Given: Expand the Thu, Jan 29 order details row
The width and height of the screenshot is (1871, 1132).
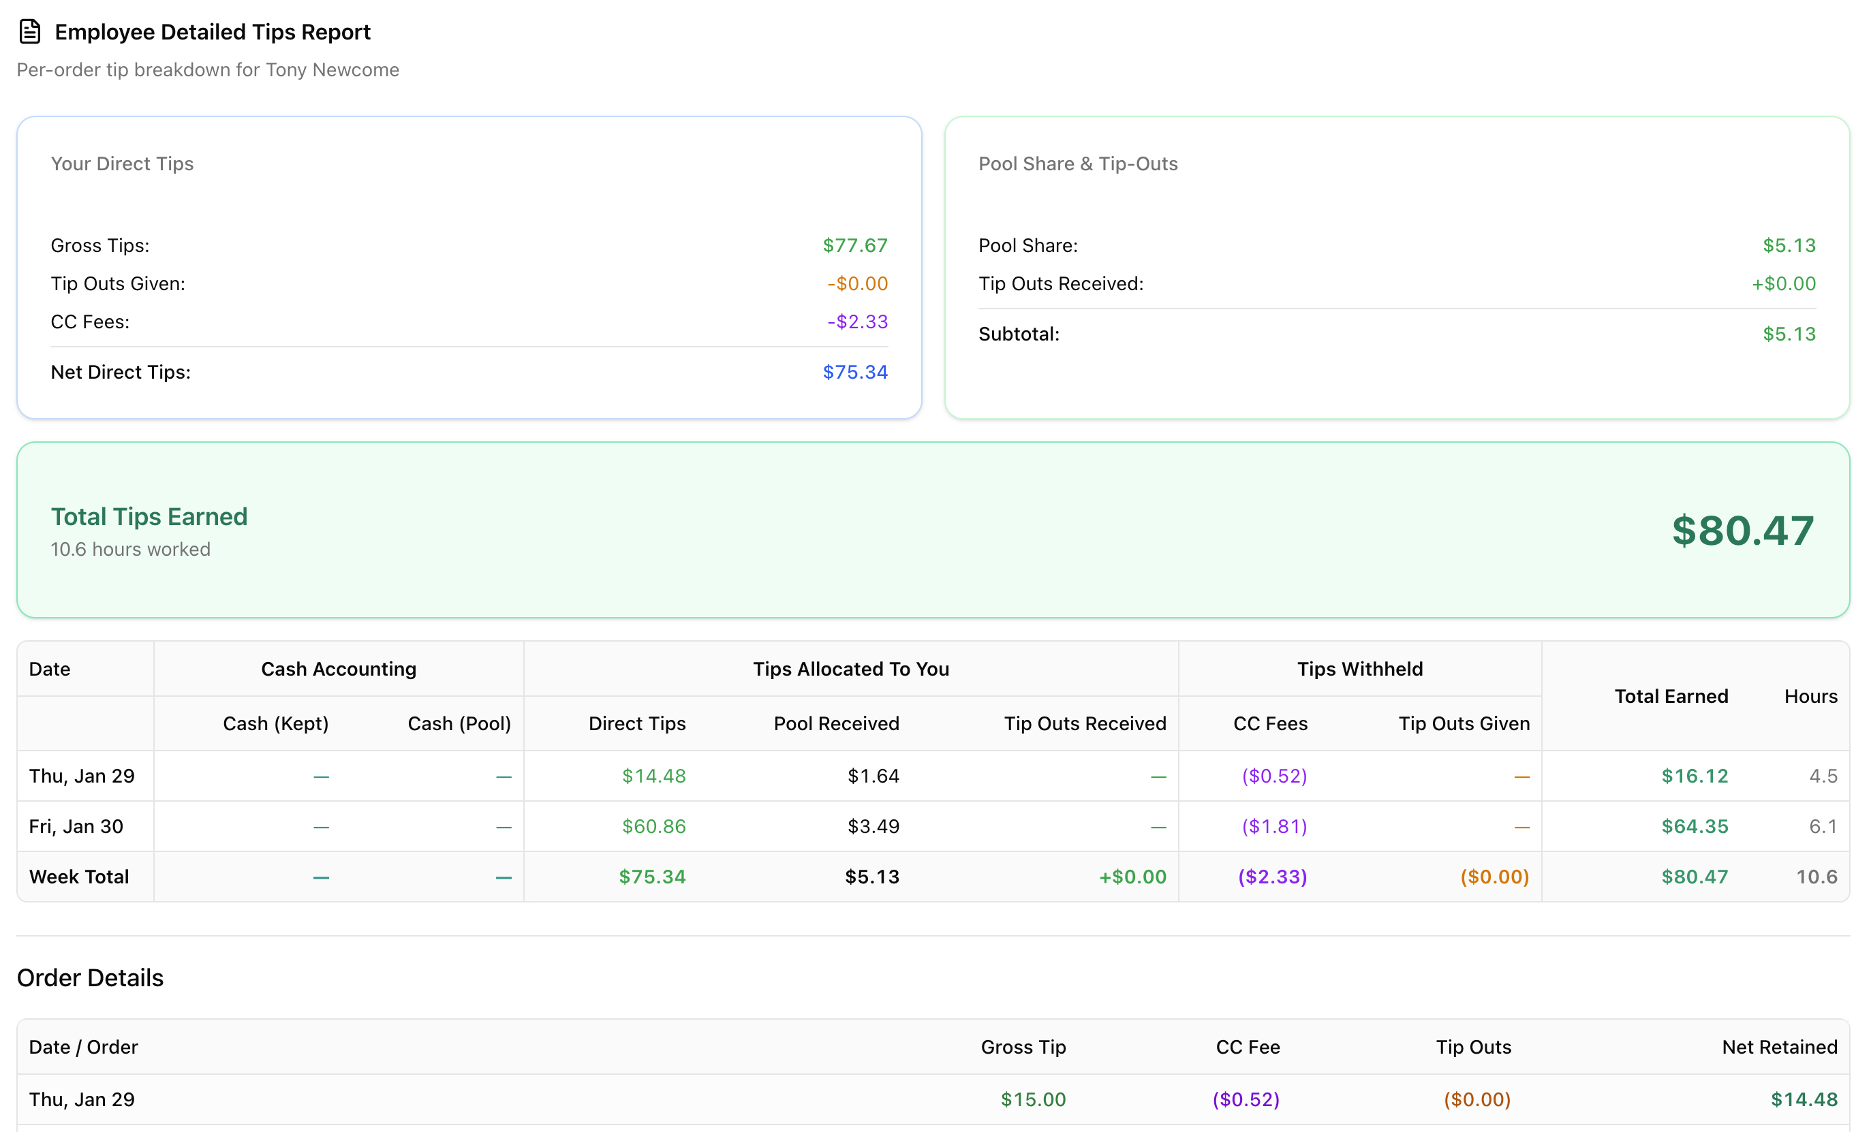Looking at the screenshot, I should (x=82, y=1099).
